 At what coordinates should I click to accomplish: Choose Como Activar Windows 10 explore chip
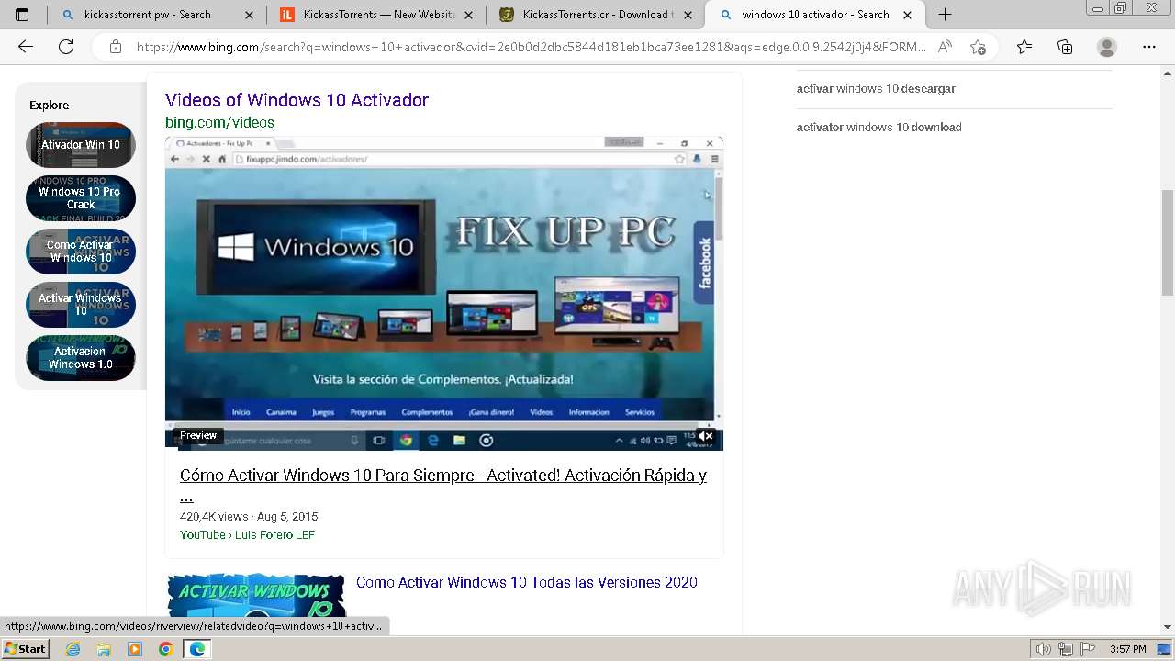pyautogui.click(x=81, y=252)
